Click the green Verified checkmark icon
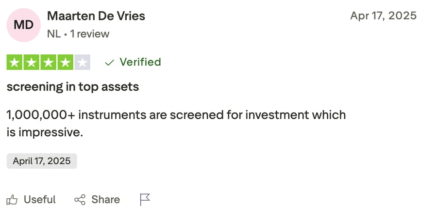Viewport: 437px width, 224px height. 110,63
